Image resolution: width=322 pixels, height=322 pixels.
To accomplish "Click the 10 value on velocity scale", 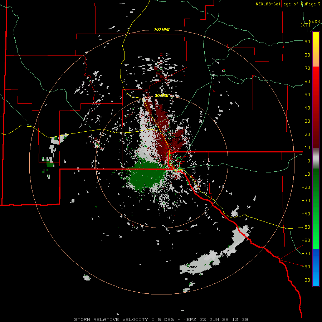I will [307, 148].
